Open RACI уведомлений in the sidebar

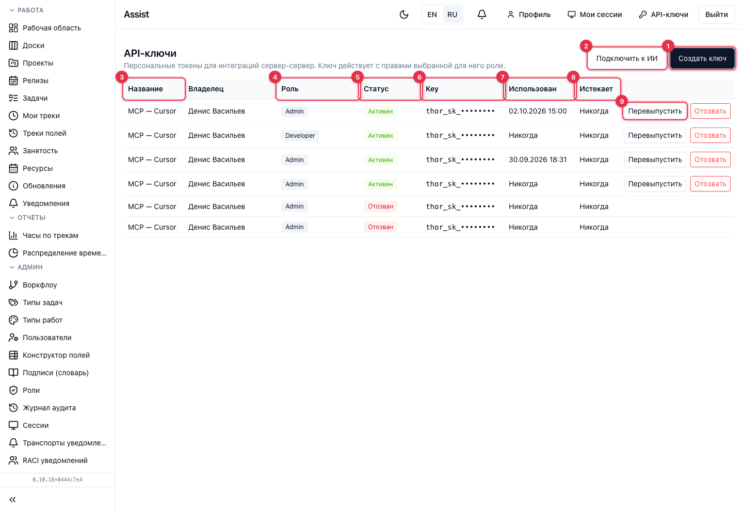(x=57, y=460)
